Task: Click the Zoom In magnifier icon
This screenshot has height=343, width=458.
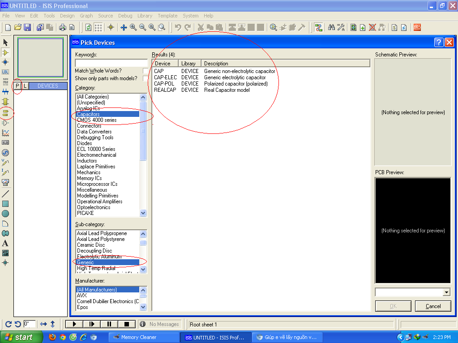Action: click(133, 27)
